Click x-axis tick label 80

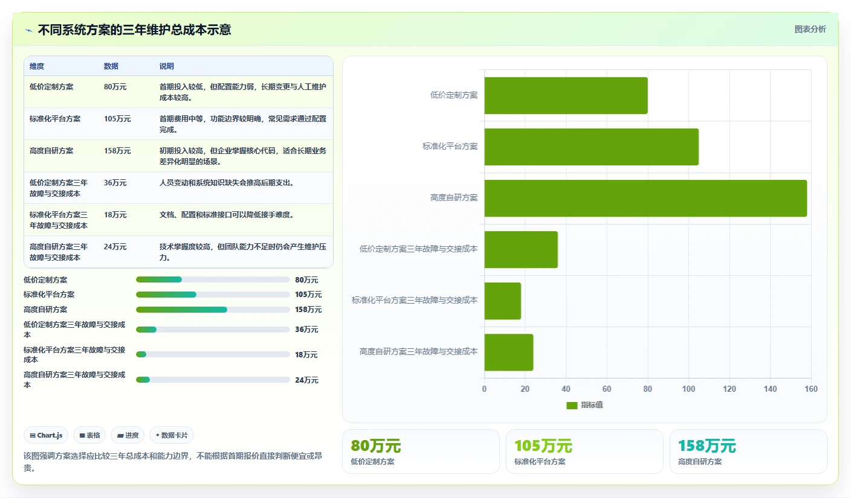[647, 389]
